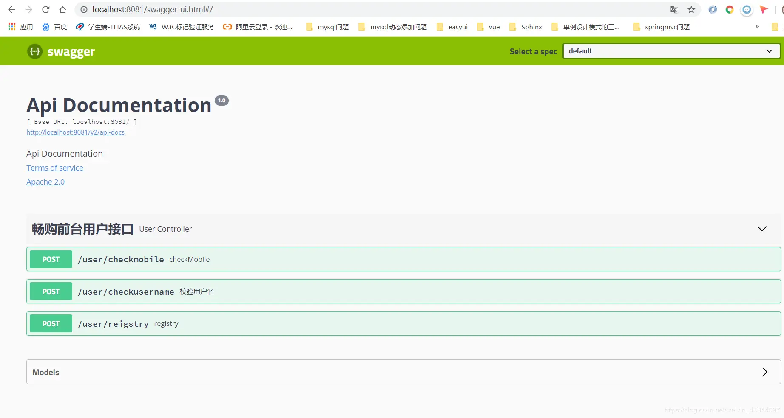This screenshot has height=418, width=784.
Task: Click the checkMobile summary text
Action: click(190, 259)
